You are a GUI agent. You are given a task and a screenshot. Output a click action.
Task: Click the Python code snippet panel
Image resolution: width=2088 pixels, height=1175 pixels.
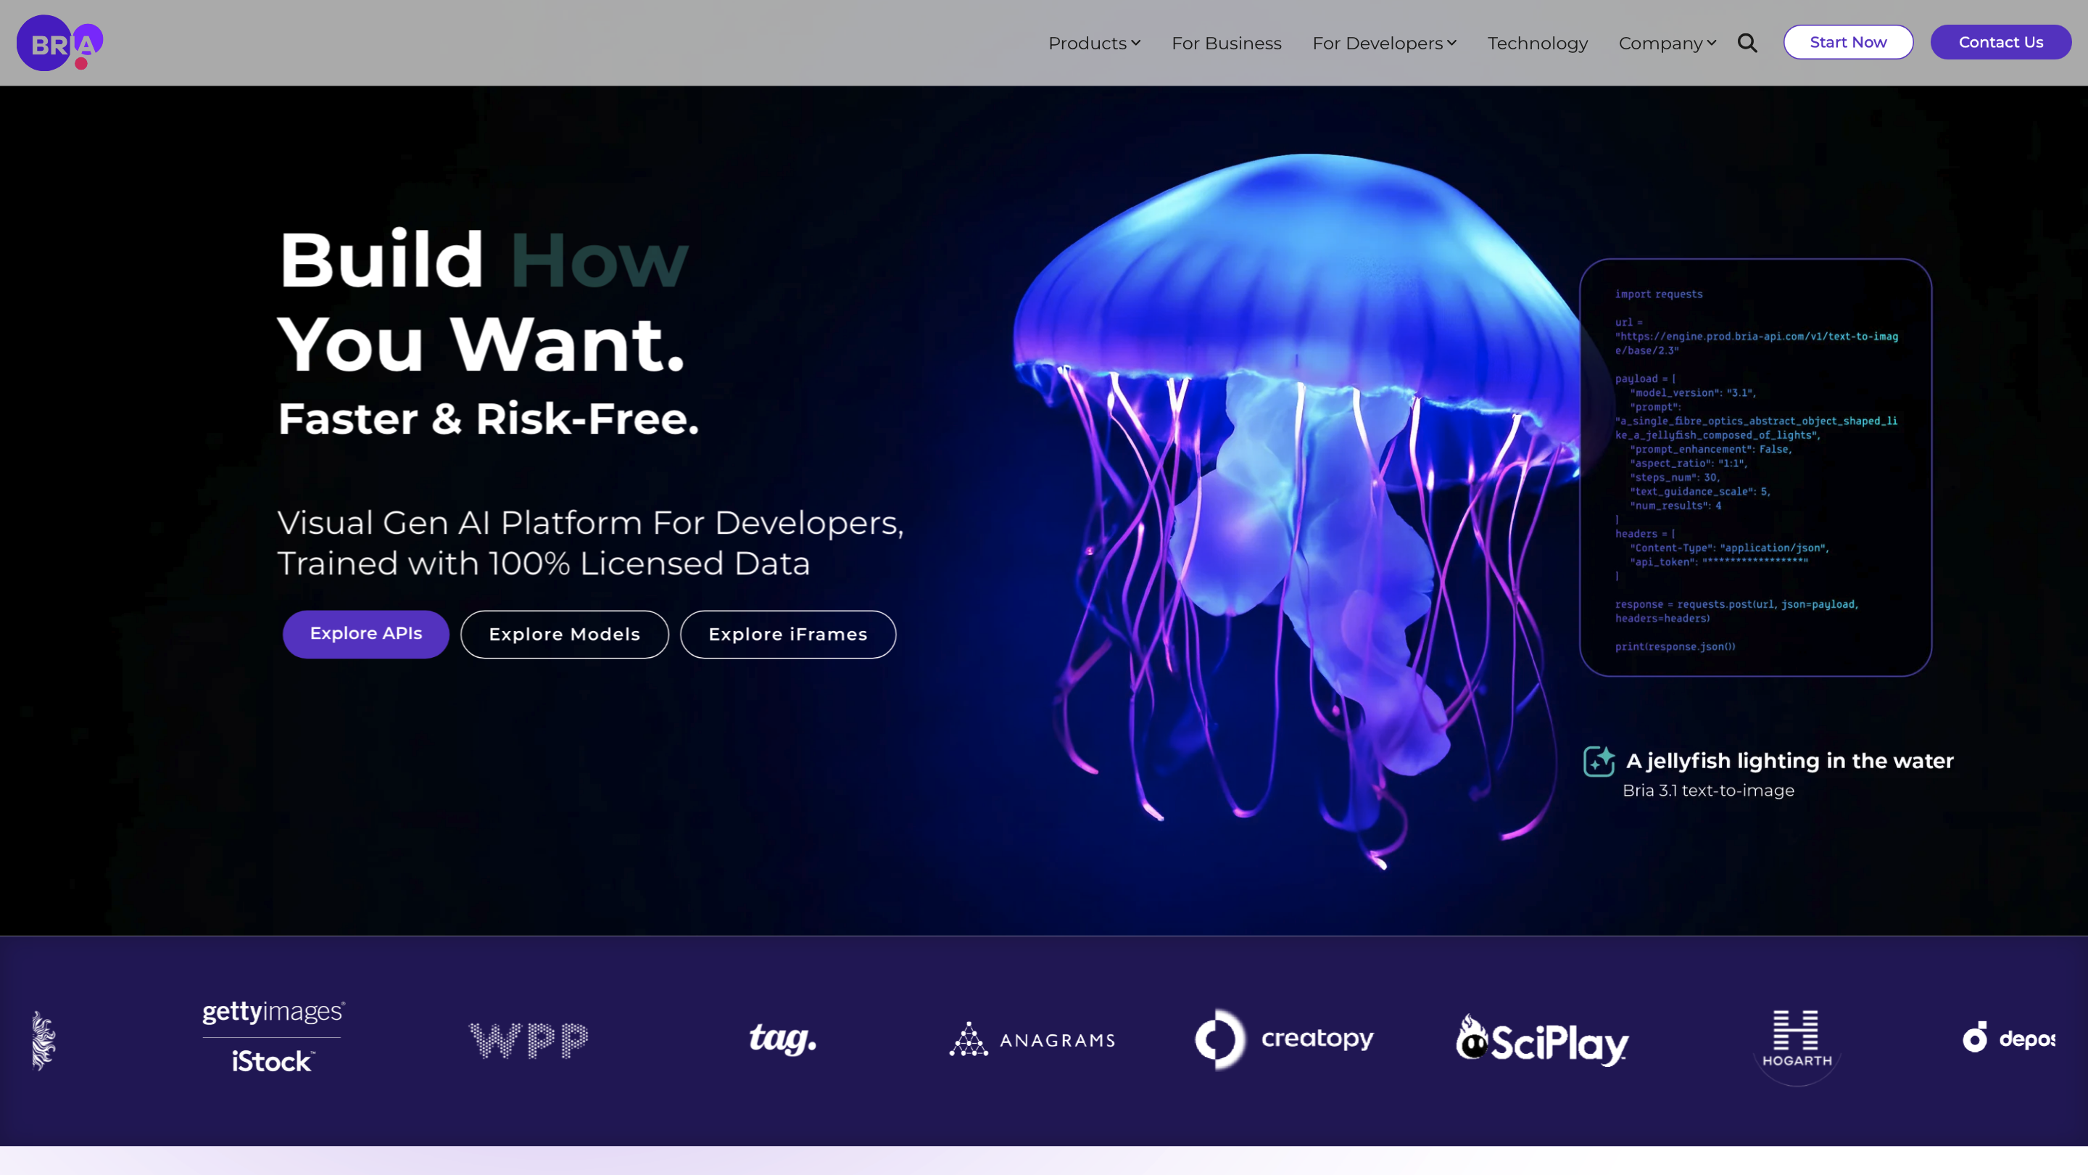(1754, 467)
